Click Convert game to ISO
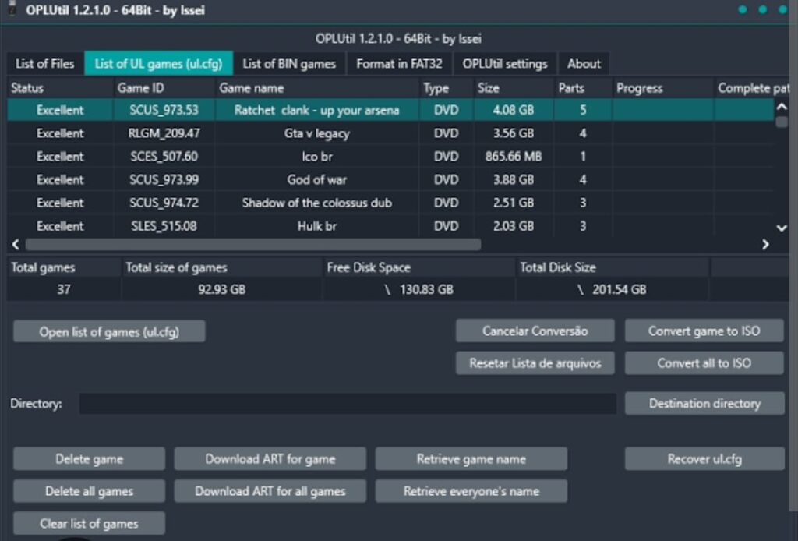798x541 pixels. coord(704,331)
